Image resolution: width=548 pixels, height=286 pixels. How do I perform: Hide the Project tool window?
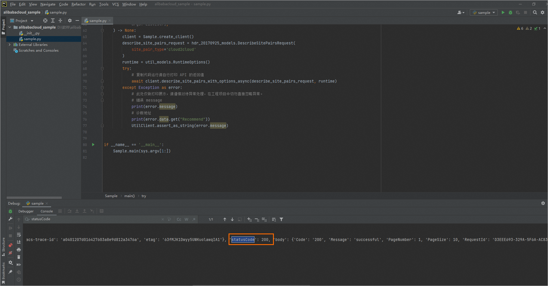point(77,20)
